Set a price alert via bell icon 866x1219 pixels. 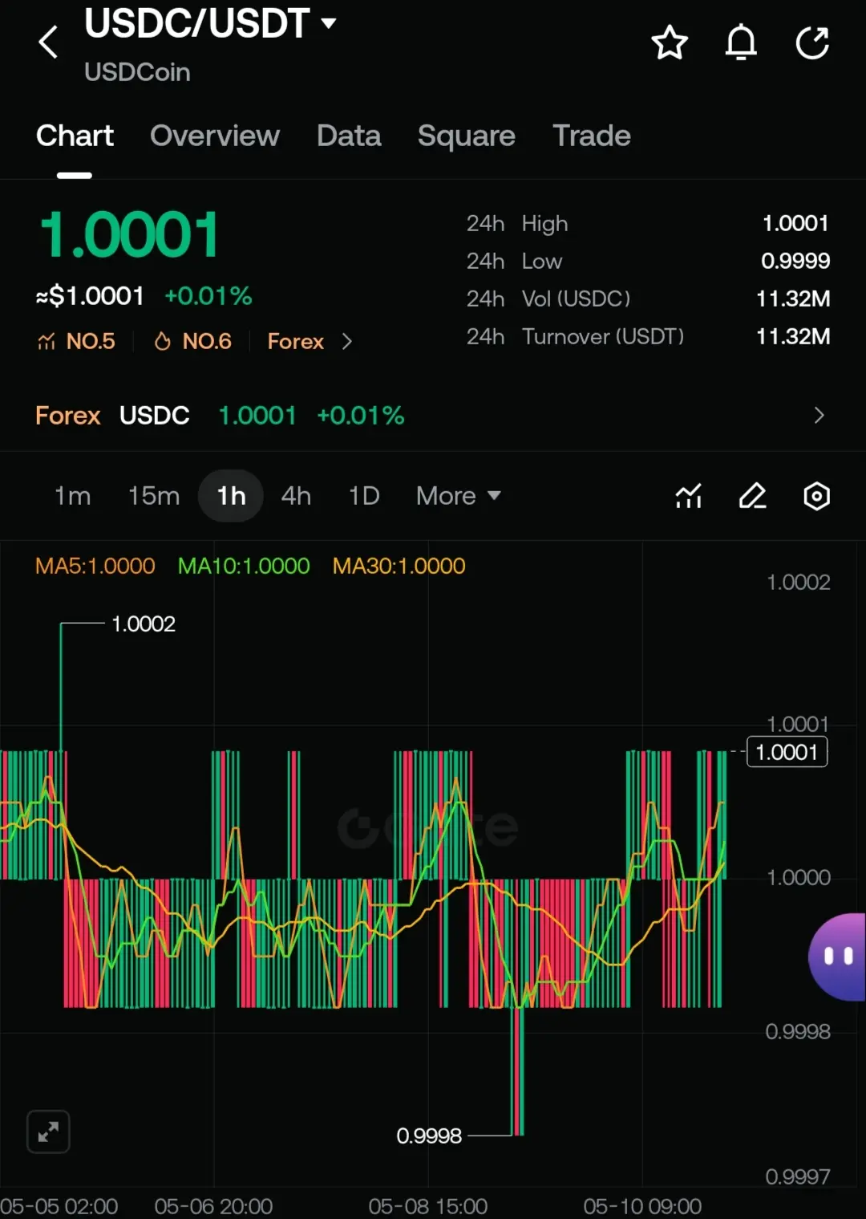[741, 43]
